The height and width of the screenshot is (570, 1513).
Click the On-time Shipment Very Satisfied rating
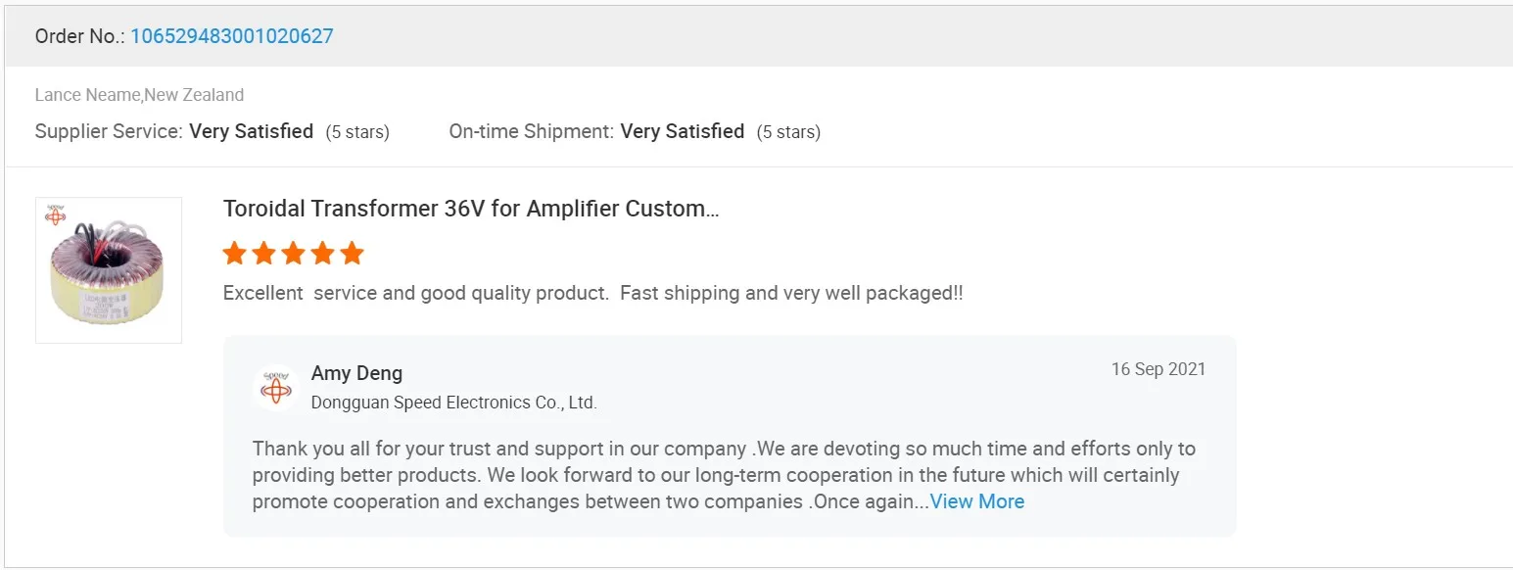click(683, 131)
